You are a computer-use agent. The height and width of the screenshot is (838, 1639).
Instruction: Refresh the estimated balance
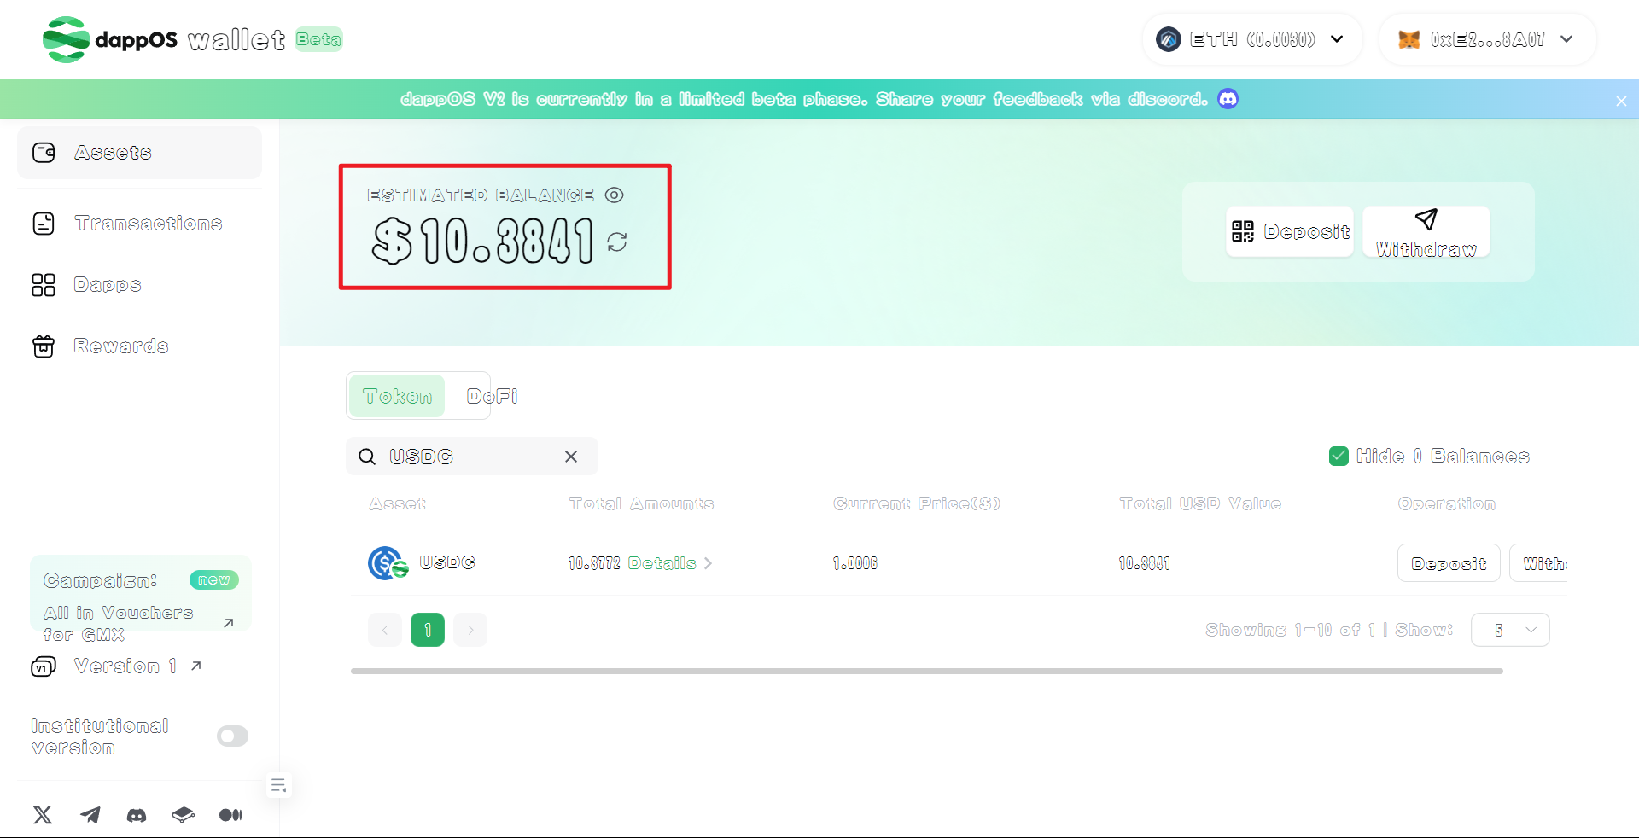click(617, 242)
